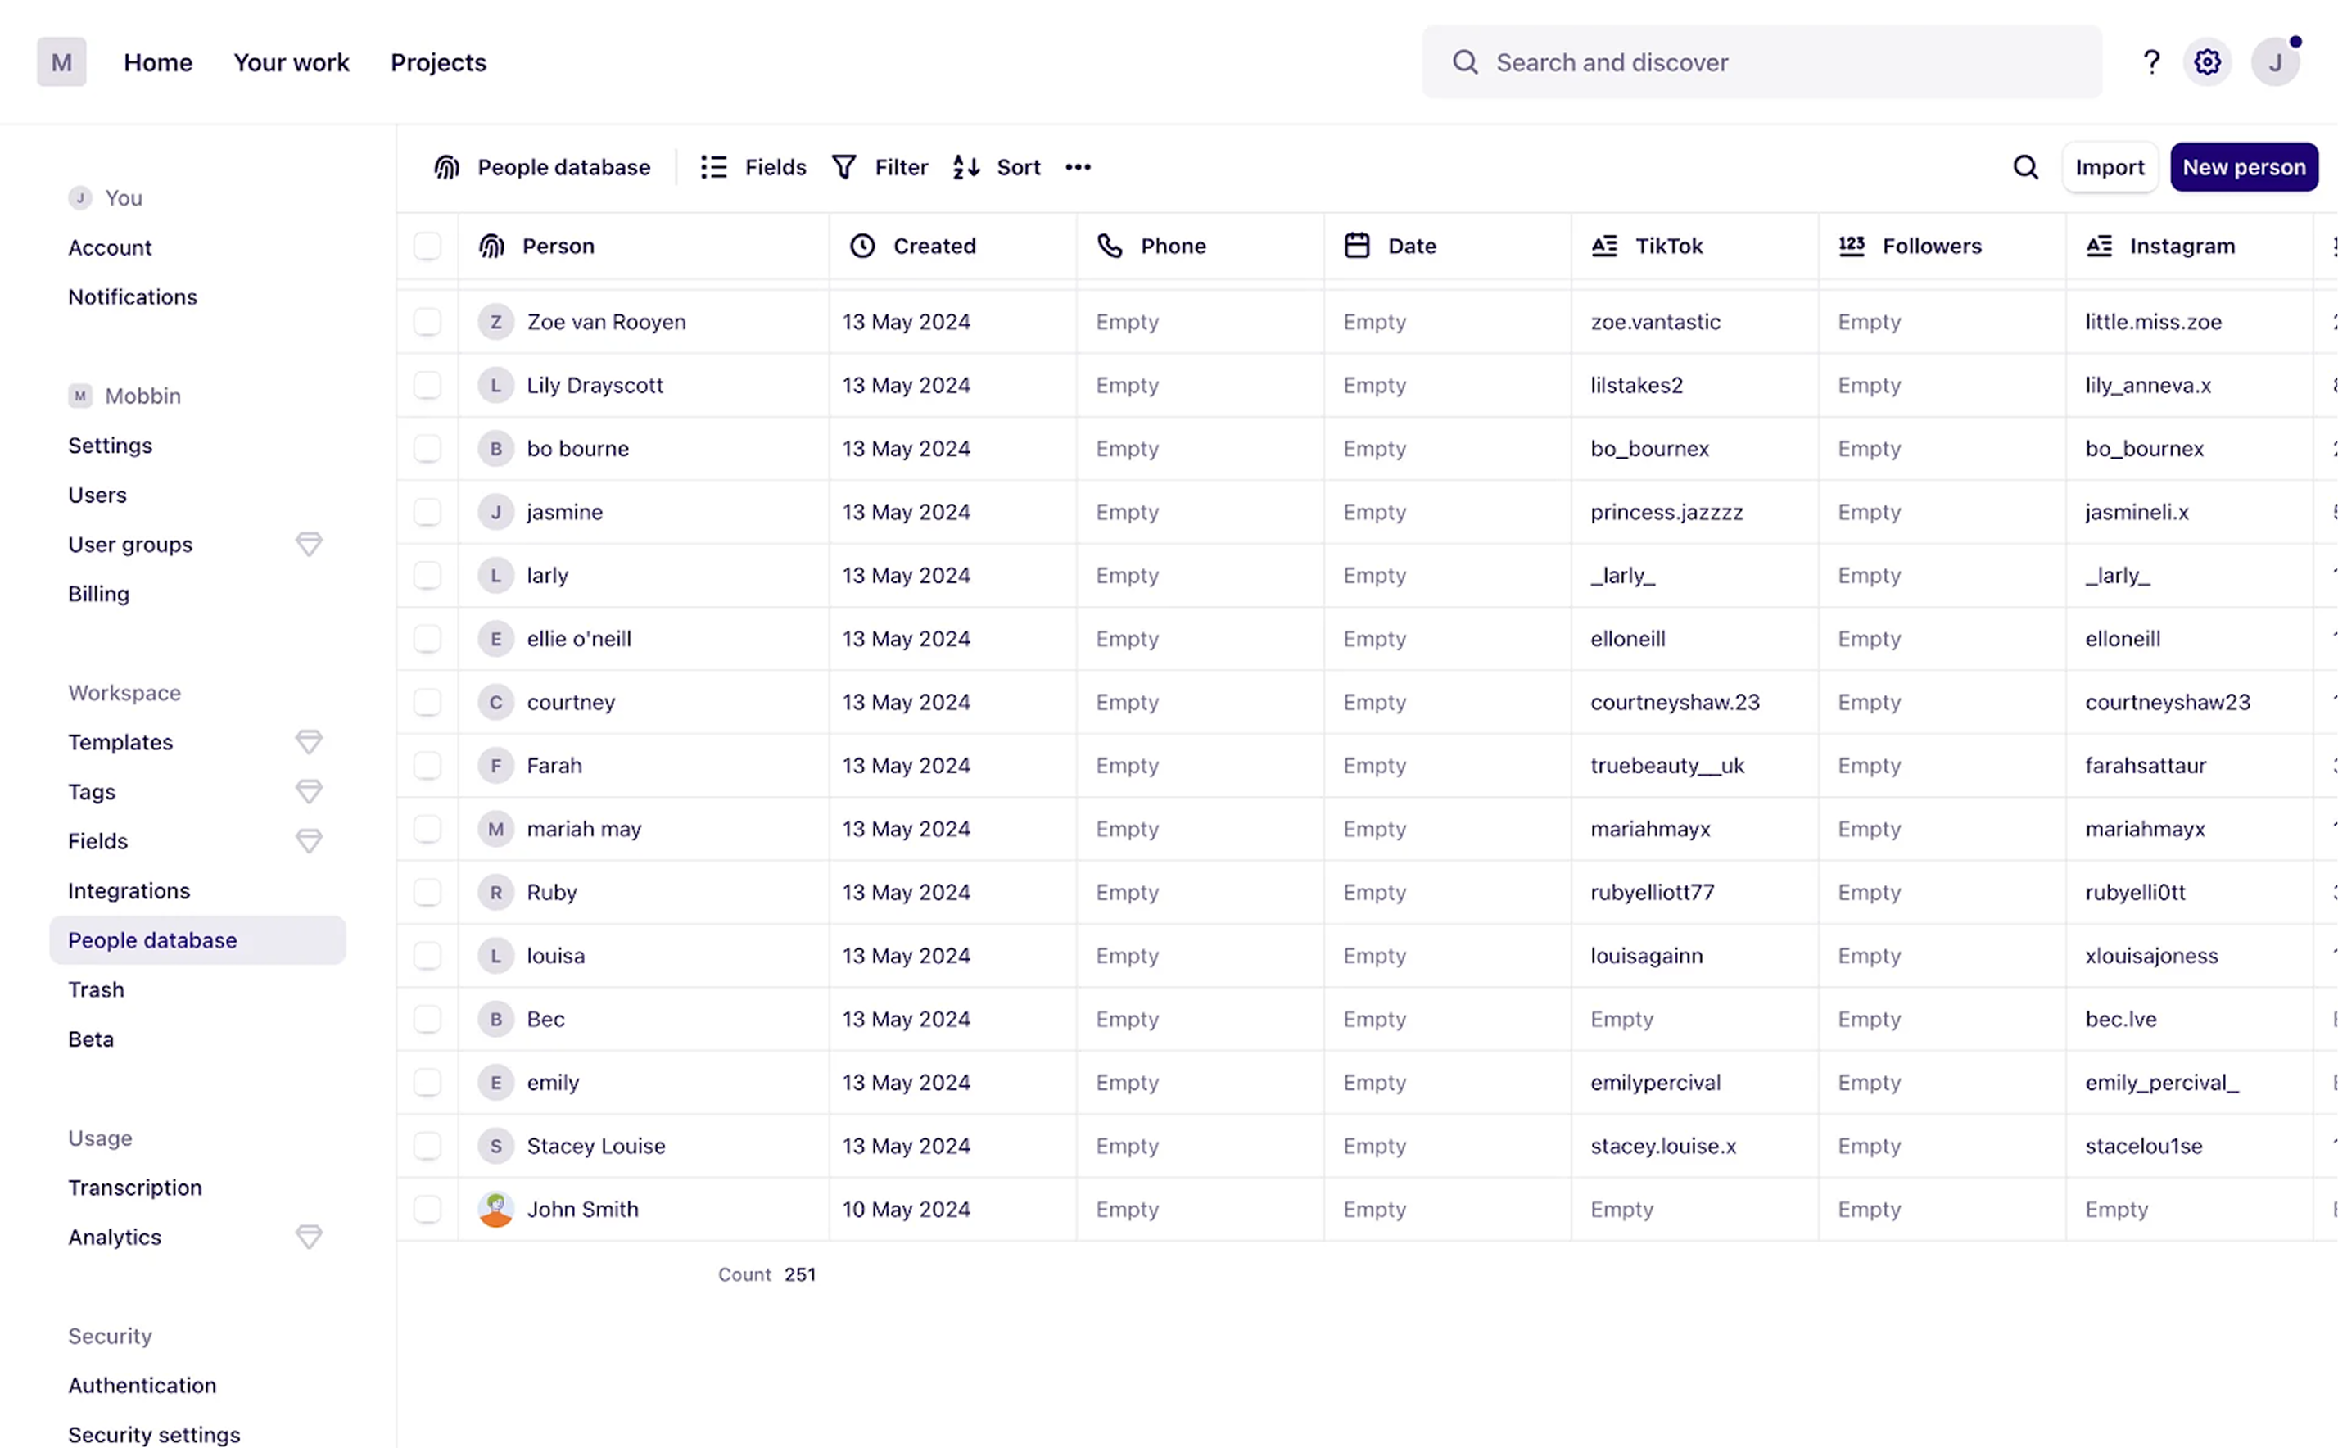Image resolution: width=2338 pixels, height=1448 pixels.
Task: Click the Count 251 footer summary
Action: 767,1274
